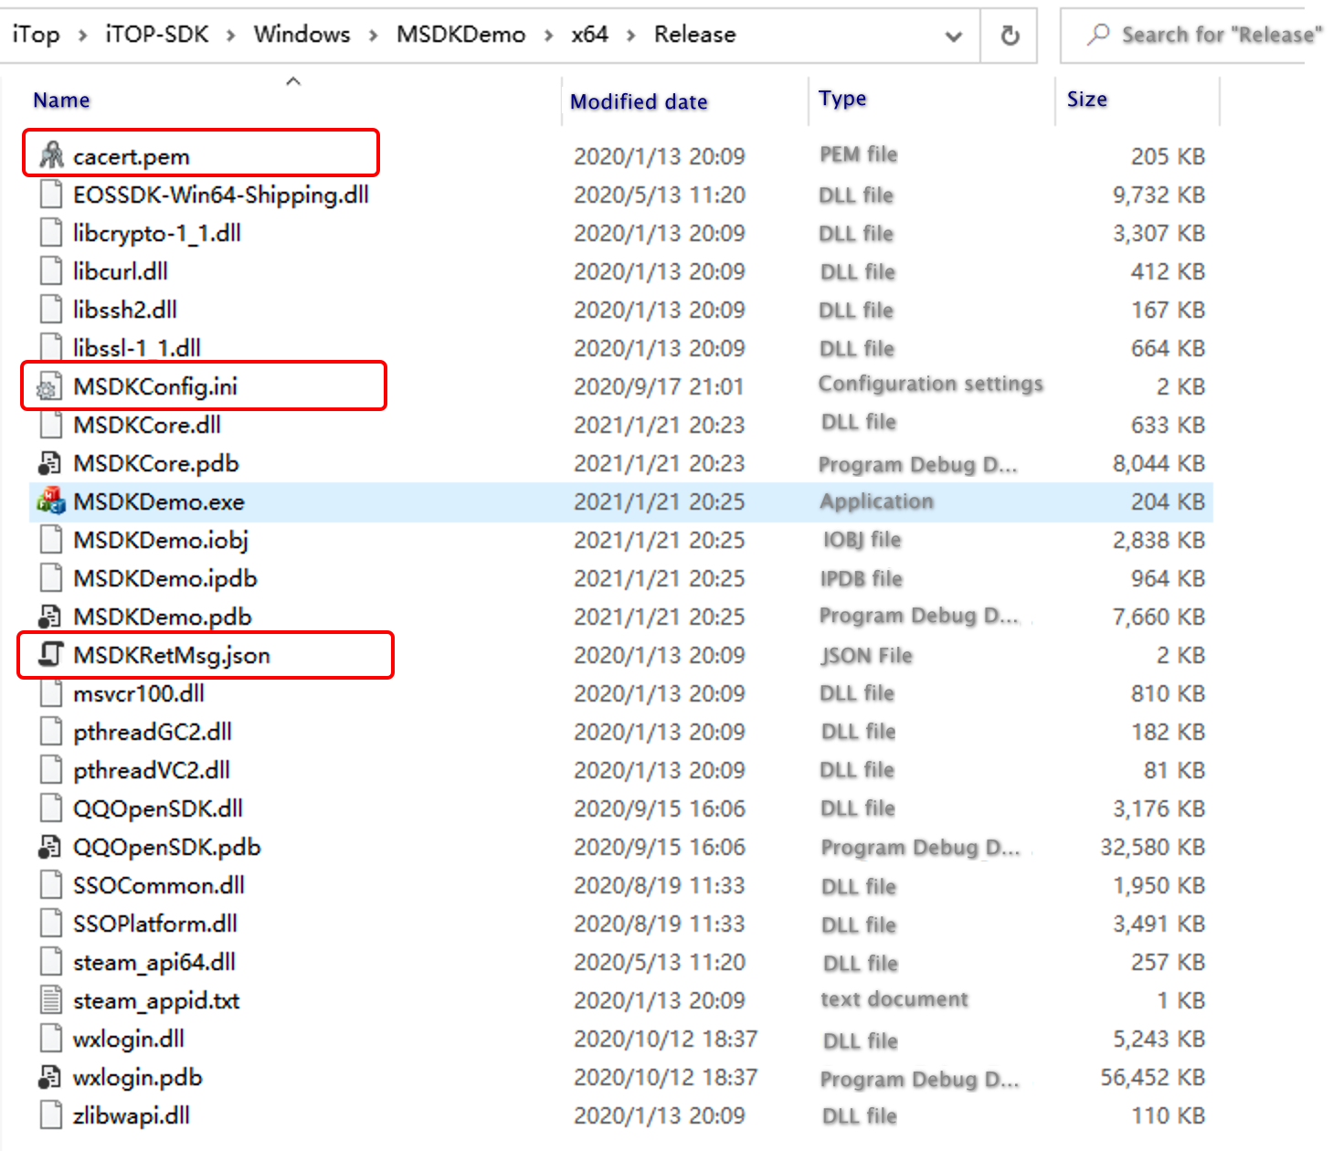Expand chevron after iTOP-SDK in breadcrumb
Viewport: 1333px width, 1151px height.
click(x=231, y=36)
